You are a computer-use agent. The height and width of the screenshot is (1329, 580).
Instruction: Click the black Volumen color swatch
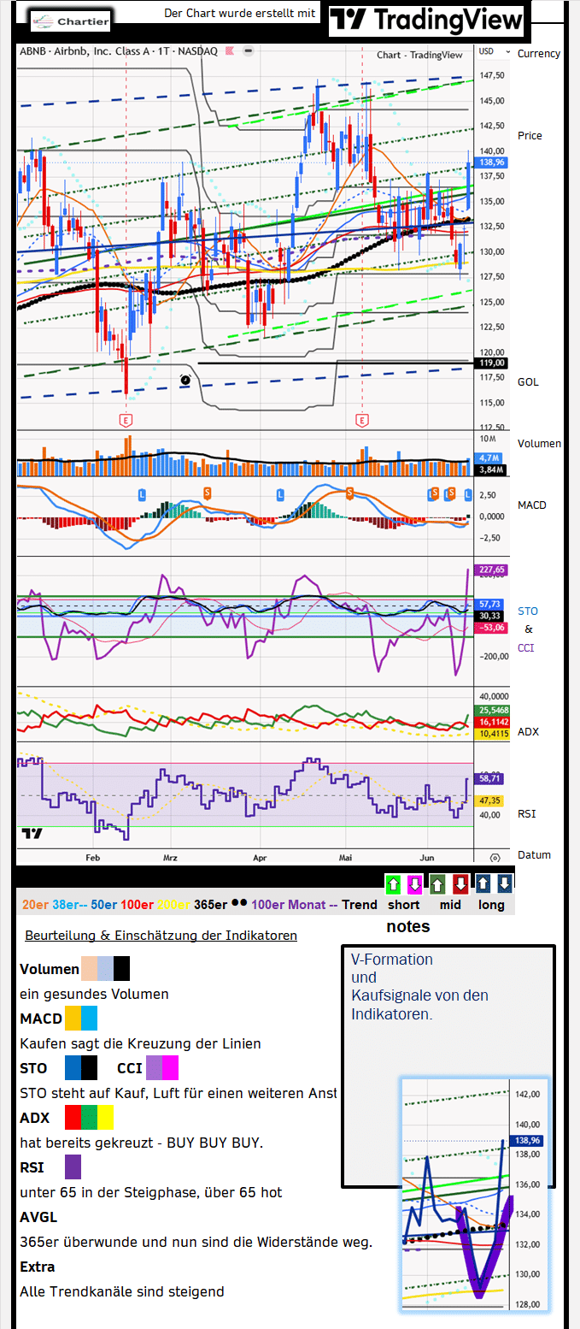pos(121,969)
